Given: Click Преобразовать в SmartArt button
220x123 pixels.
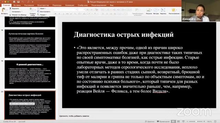Looking at the screenshot, I should pos(137,12).
